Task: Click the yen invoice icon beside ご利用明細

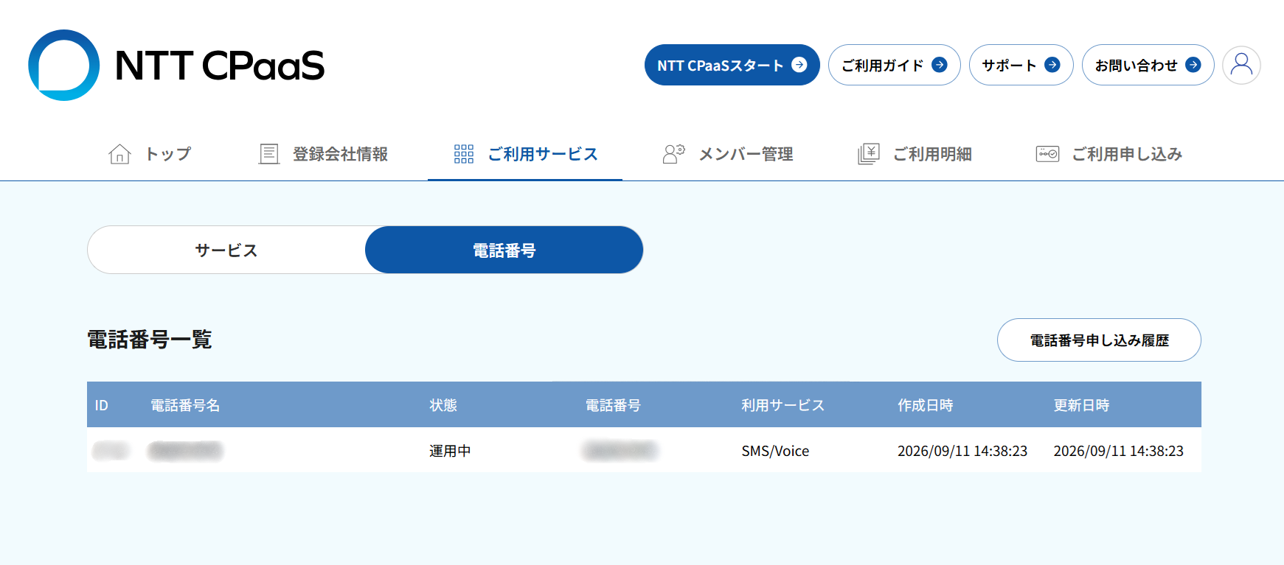Action: [x=869, y=154]
